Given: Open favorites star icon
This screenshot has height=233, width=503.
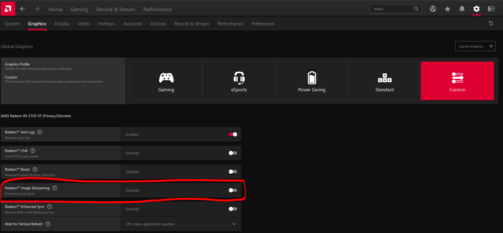Looking at the screenshot, I should point(448,9).
